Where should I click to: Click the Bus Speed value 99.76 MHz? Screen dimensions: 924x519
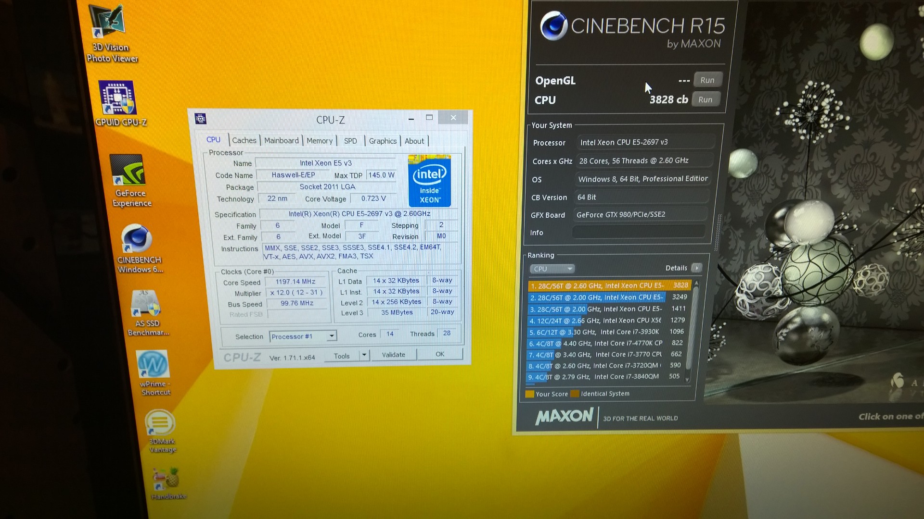click(x=297, y=303)
